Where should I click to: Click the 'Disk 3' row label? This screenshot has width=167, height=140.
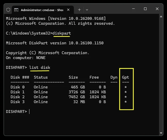[18, 102]
